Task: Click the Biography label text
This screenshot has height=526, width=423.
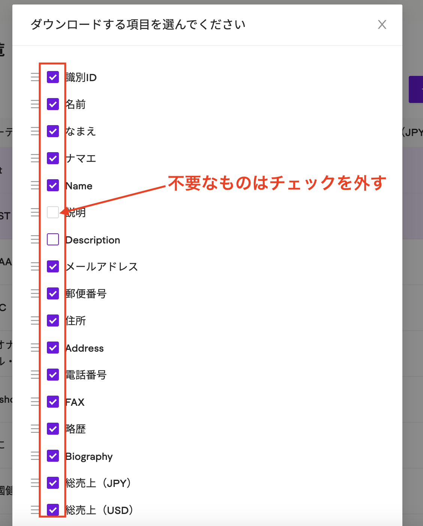Action: (x=89, y=456)
